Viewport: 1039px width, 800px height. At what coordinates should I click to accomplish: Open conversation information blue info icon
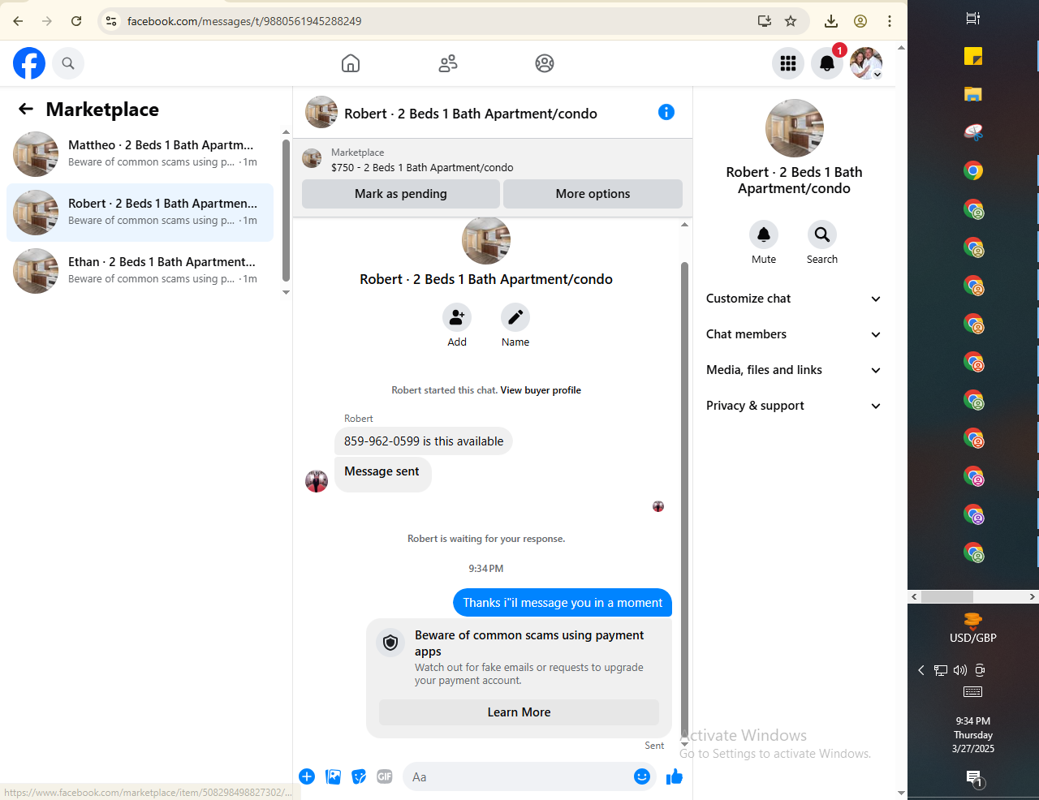tap(666, 112)
